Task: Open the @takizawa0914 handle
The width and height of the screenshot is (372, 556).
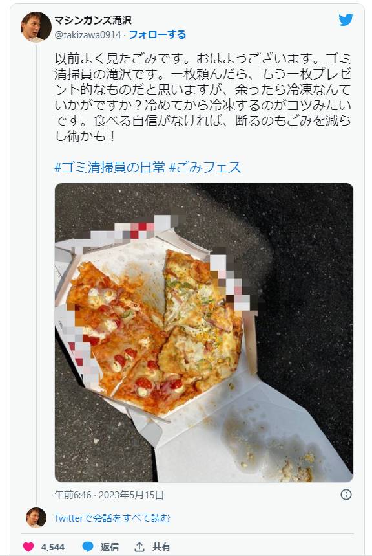Action: [x=88, y=35]
